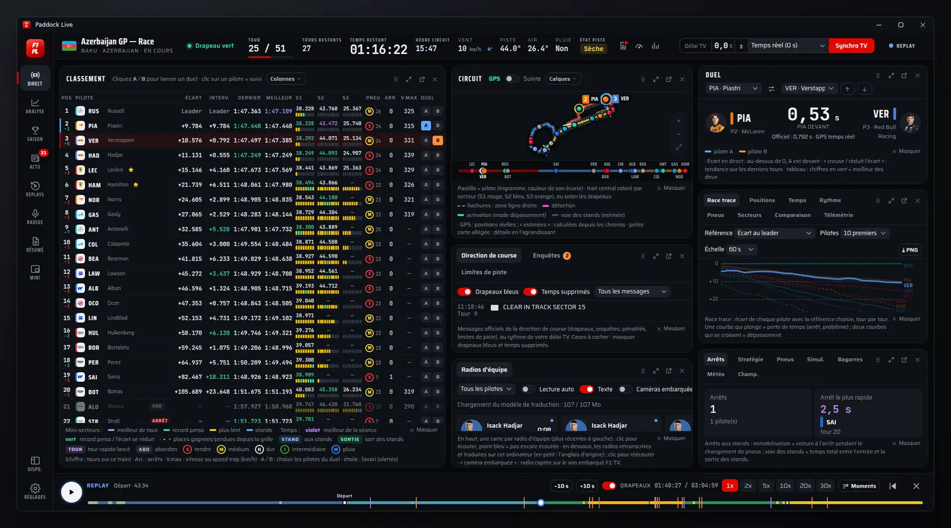951x528 pixels.
Task: Click the Synchro TV button
Action: (851, 46)
